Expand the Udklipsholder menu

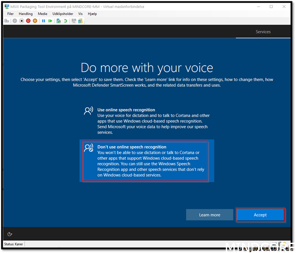63,14
